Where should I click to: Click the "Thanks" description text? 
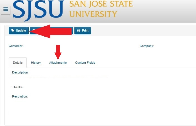click(17, 87)
